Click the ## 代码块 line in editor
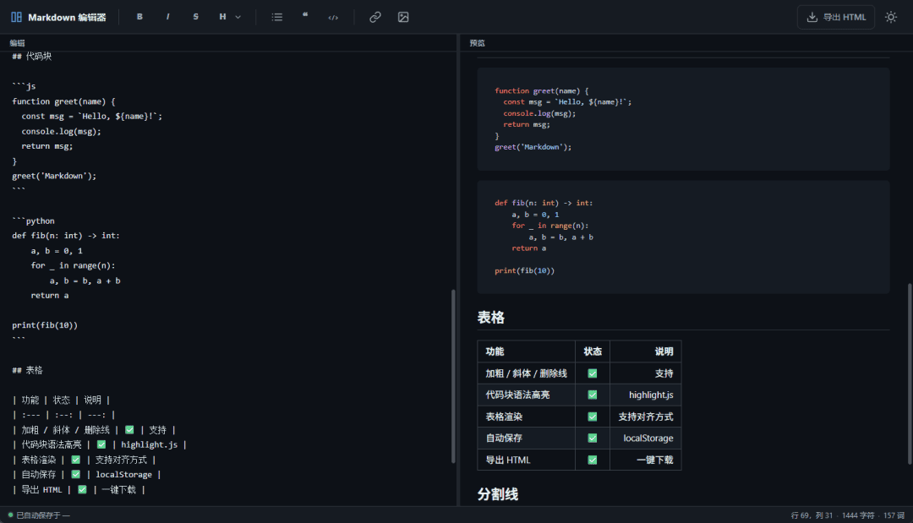The width and height of the screenshot is (913, 523). [x=32, y=57]
